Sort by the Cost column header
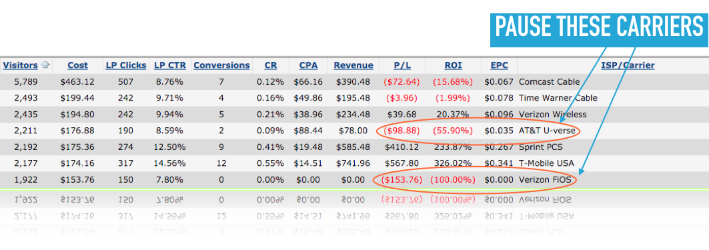709x250 pixels. tap(78, 65)
